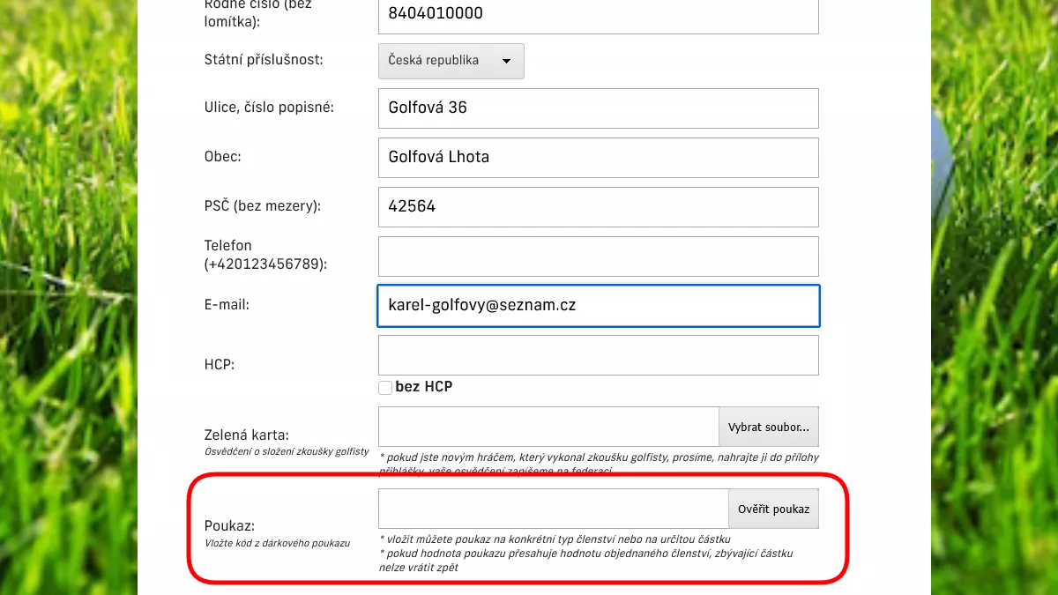
Task: Focus the empty HCP input field
Action: click(x=598, y=355)
